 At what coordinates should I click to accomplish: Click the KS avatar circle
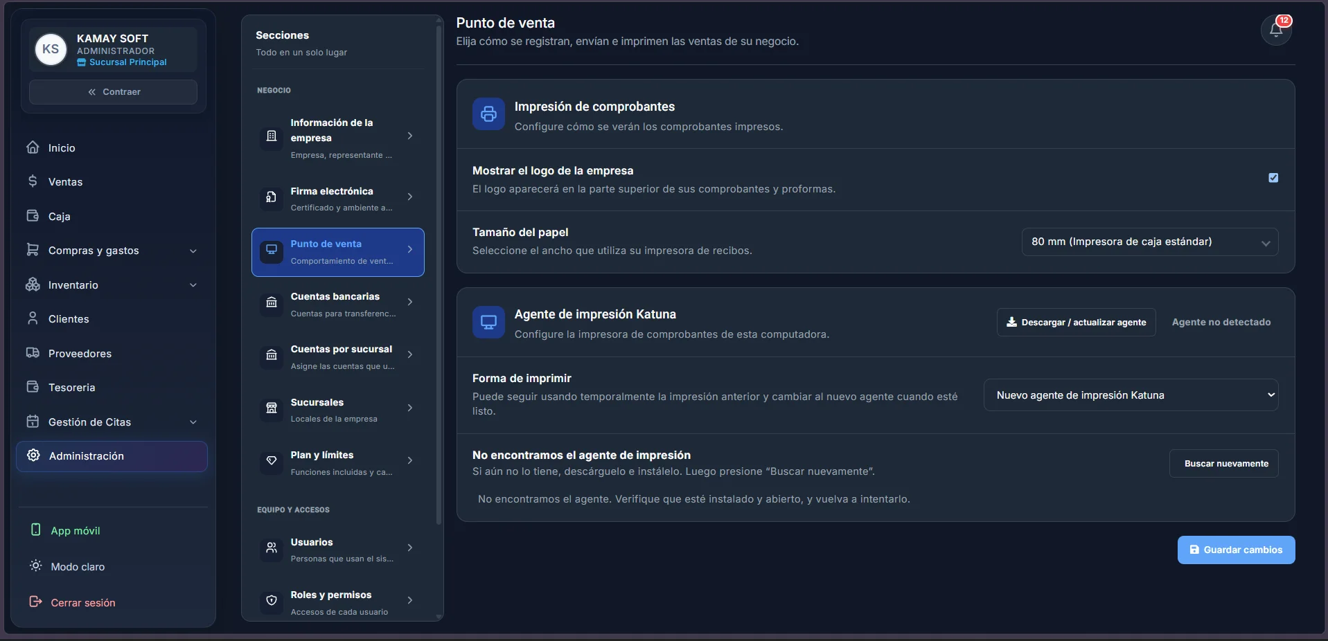click(x=51, y=49)
